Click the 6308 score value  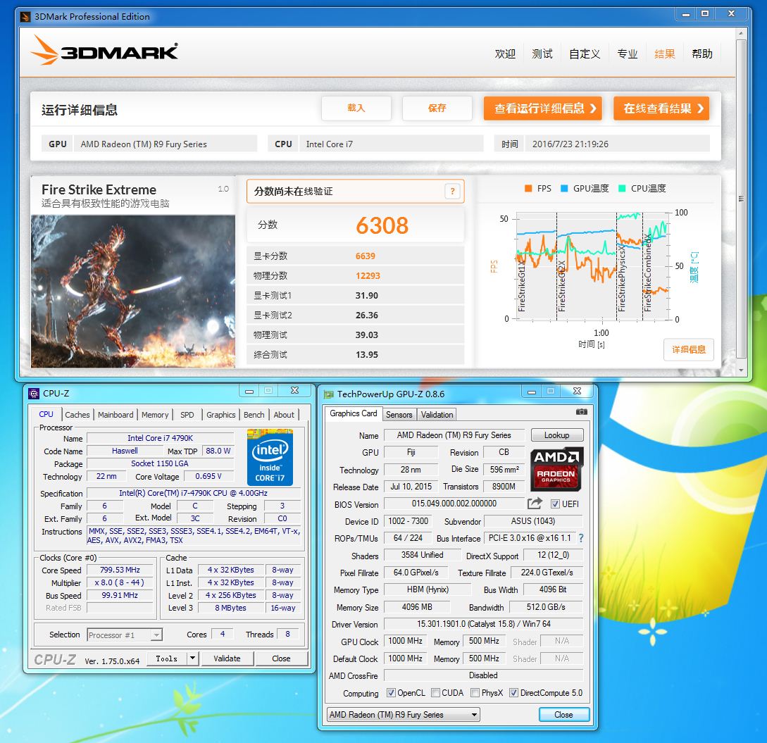(x=382, y=225)
